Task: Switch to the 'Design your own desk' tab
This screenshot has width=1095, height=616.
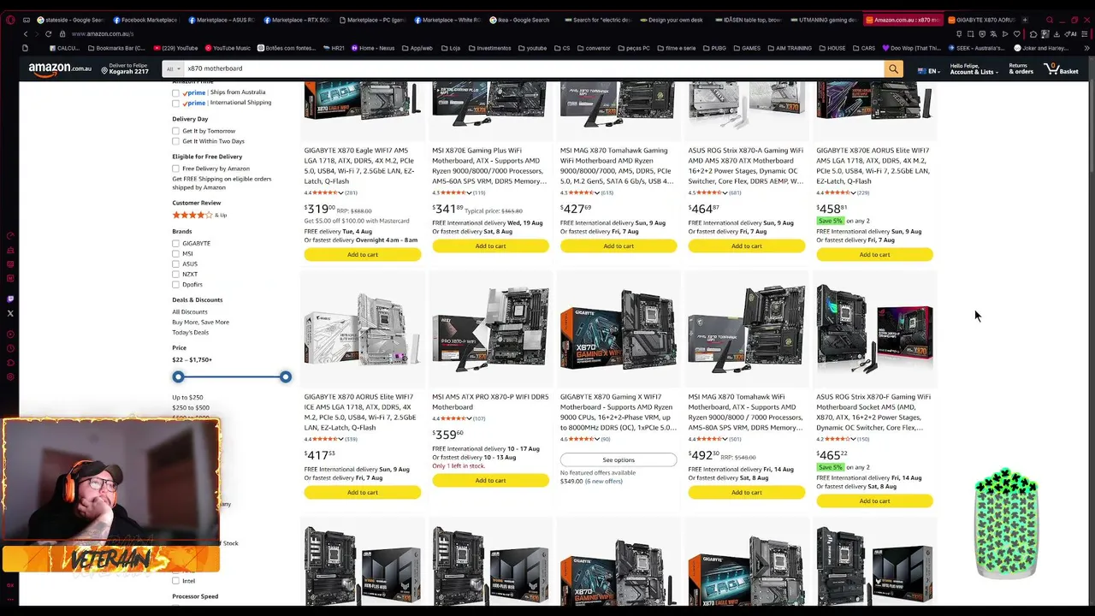Action: click(x=670, y=20)
